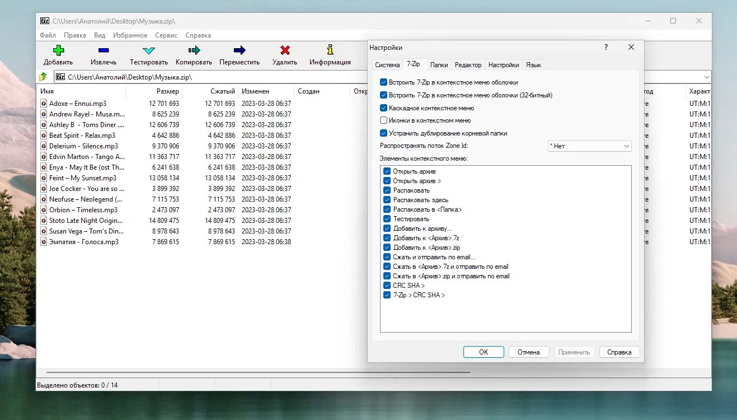Go up one folder with the arrow icon
The width and height of the screenshot is (737, 420).
coord(43,77)
